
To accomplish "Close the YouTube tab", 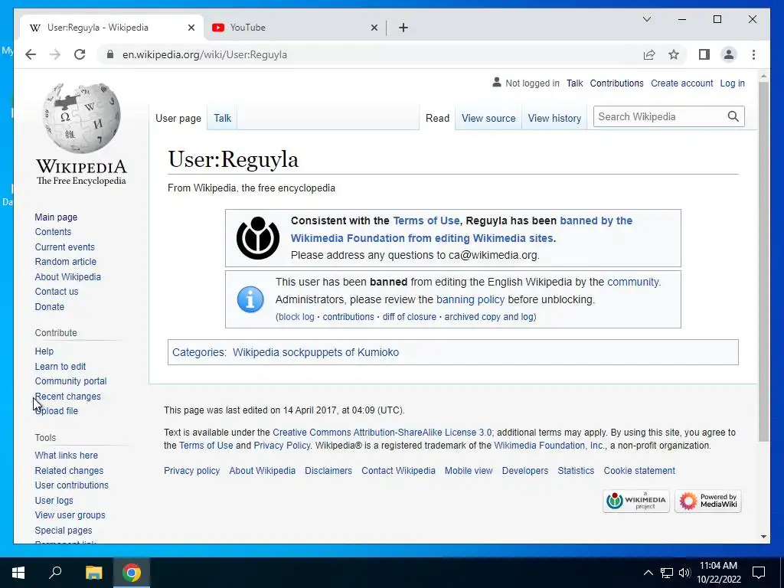I will (x=374, y=28).
